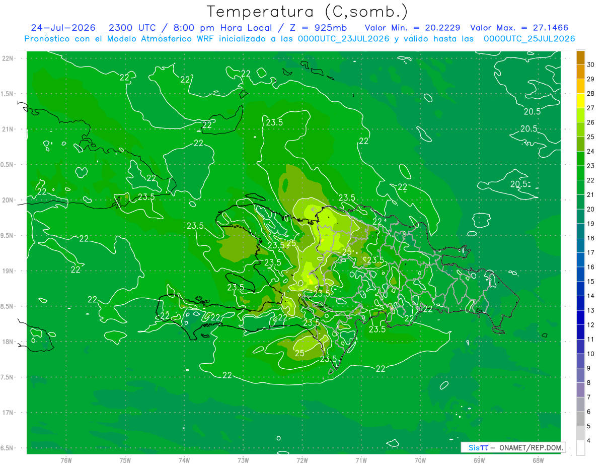
Task: Click the "20N" latitude axis label
Action: pos(7,200)
